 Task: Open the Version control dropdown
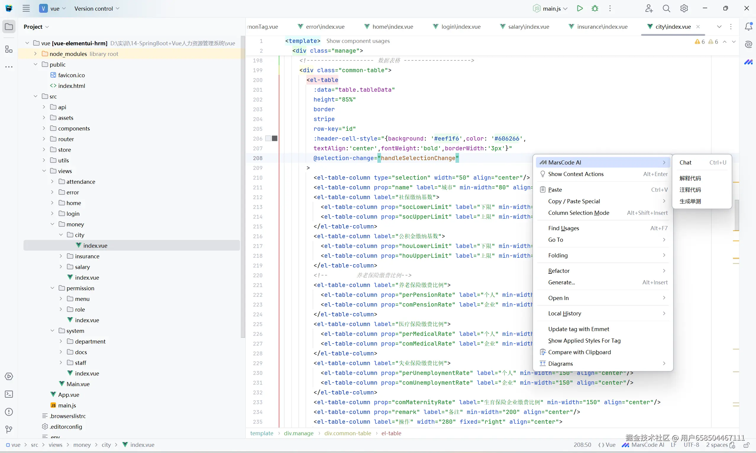pos(97,9)
